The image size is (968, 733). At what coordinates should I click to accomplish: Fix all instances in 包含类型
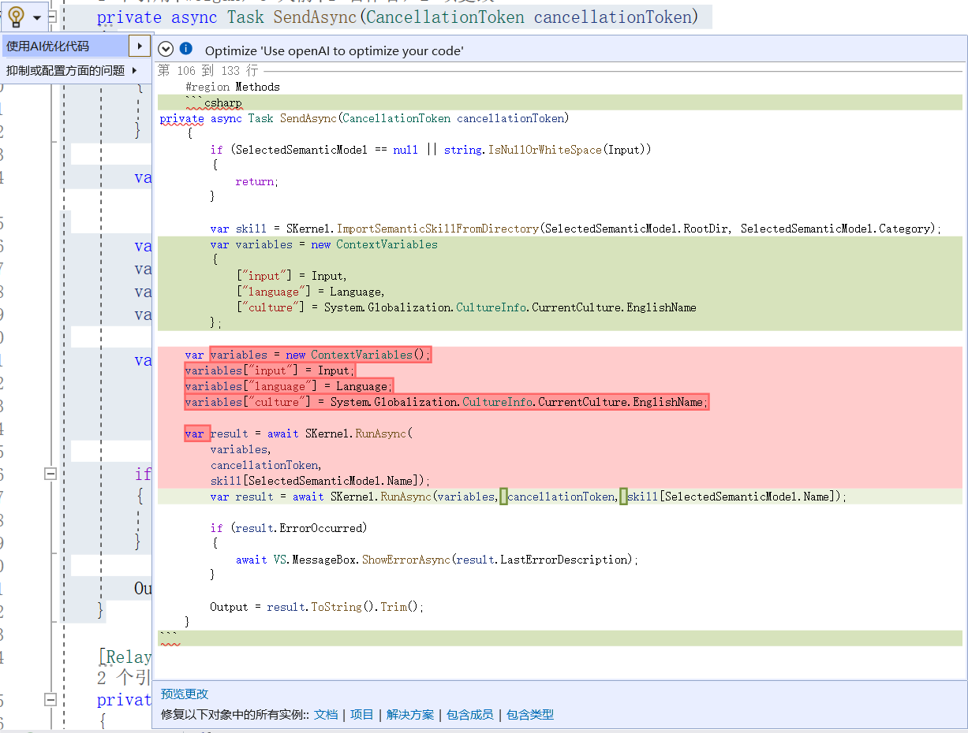pos(530,715)
